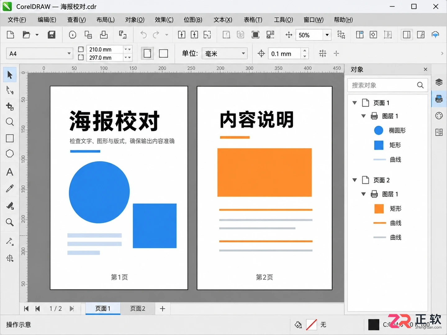Close the 对象 panel
This screenshot has height=335, width=447.
[x=426, y=69]
